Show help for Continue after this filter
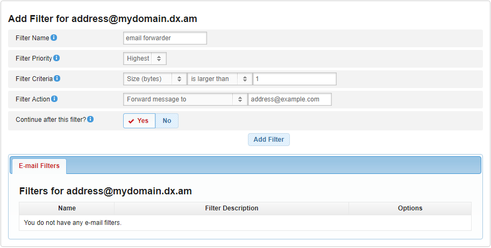This screenshot has width=491, height=248. (x=90, y=119)
